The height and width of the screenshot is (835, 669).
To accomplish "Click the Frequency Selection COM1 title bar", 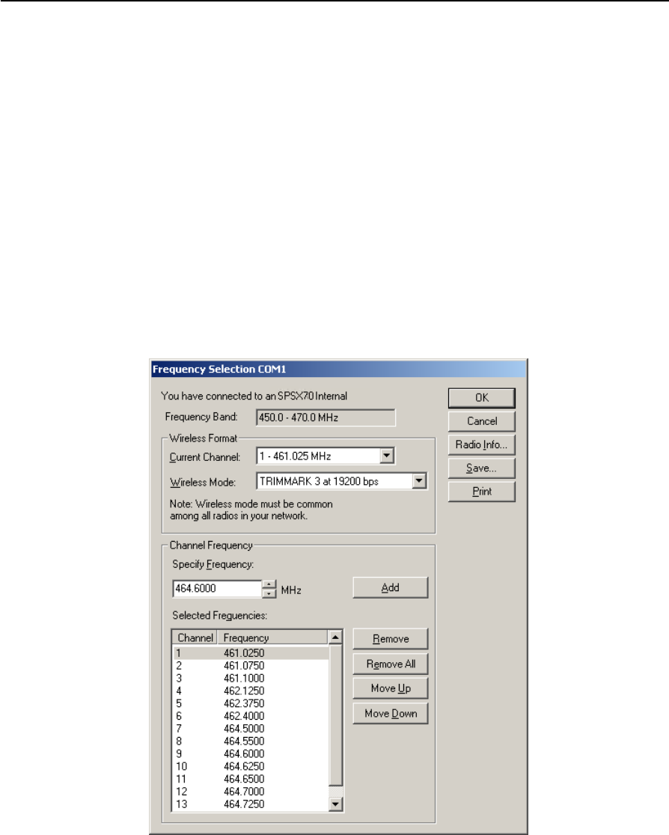I will 338,369.
